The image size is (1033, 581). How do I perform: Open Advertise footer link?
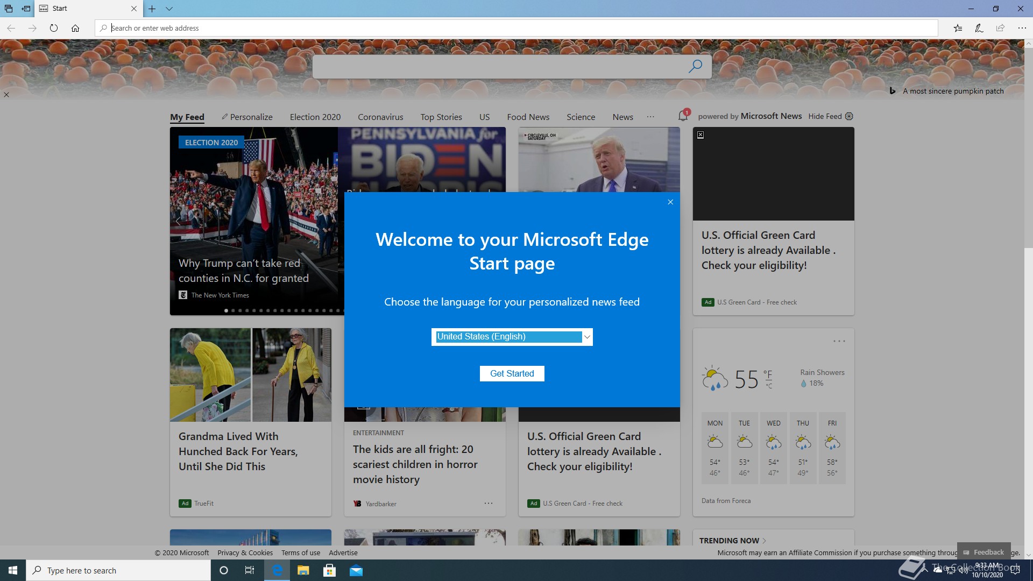pos(343,552)
